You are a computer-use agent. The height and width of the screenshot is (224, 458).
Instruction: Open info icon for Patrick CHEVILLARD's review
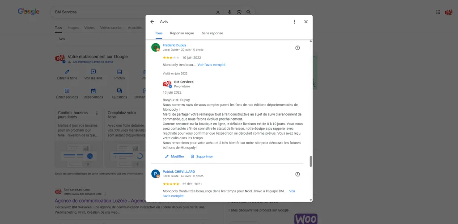click(x=297, y=174)
